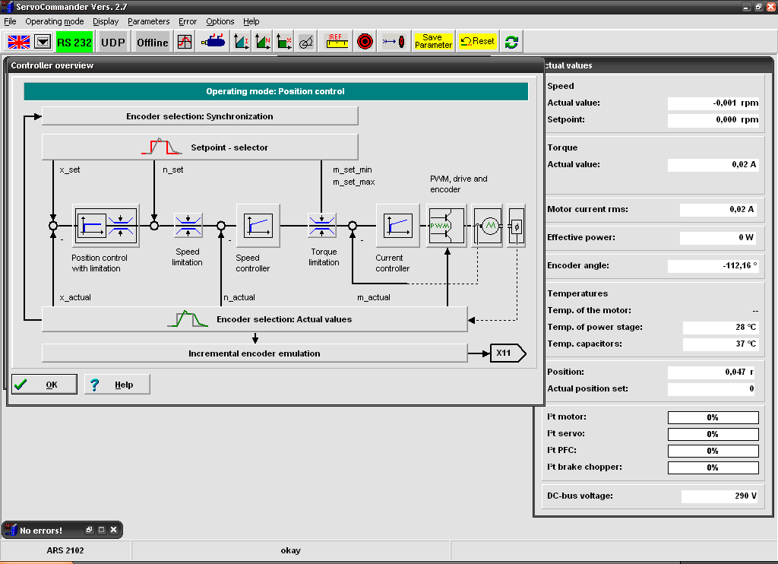Click the I²t brake chopper progress bar
The height and width of the screenshot is (564, 778).
pyautogui.click(x=713, y=467)
